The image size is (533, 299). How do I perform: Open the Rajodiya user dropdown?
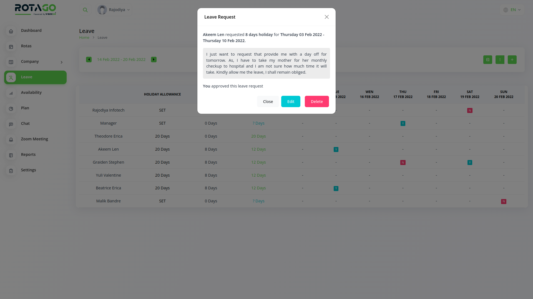click(x=114, y=10)
